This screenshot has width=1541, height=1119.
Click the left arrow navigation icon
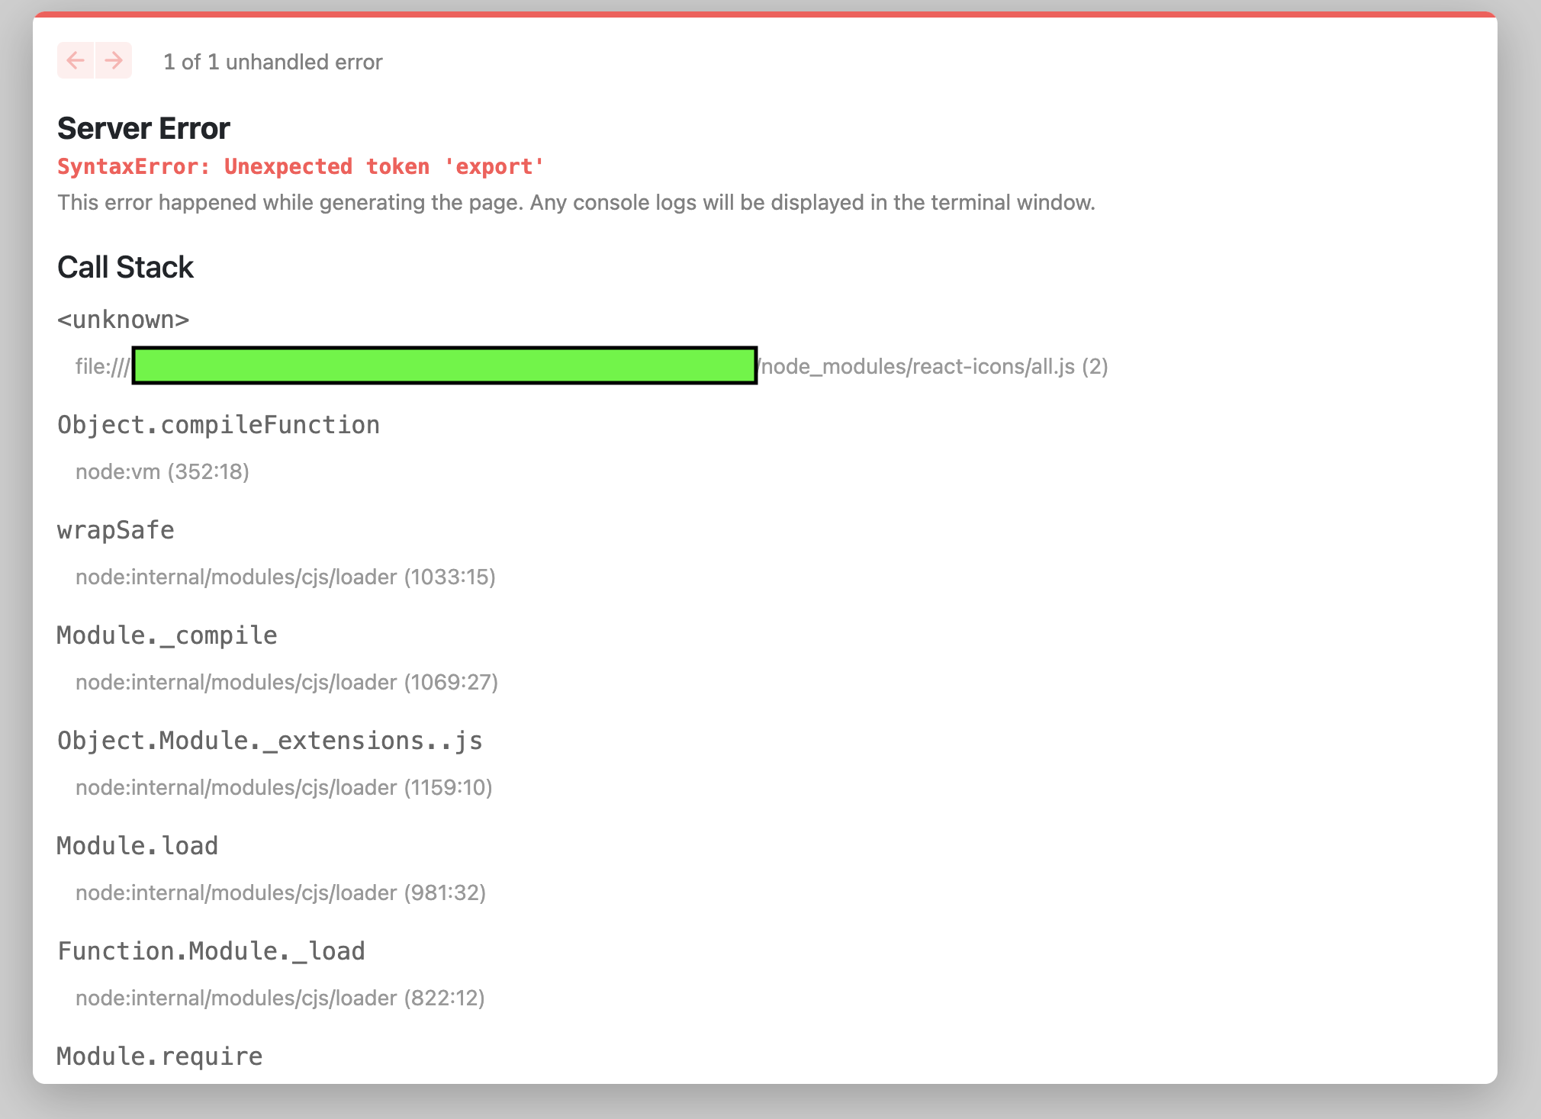(76, 61)
